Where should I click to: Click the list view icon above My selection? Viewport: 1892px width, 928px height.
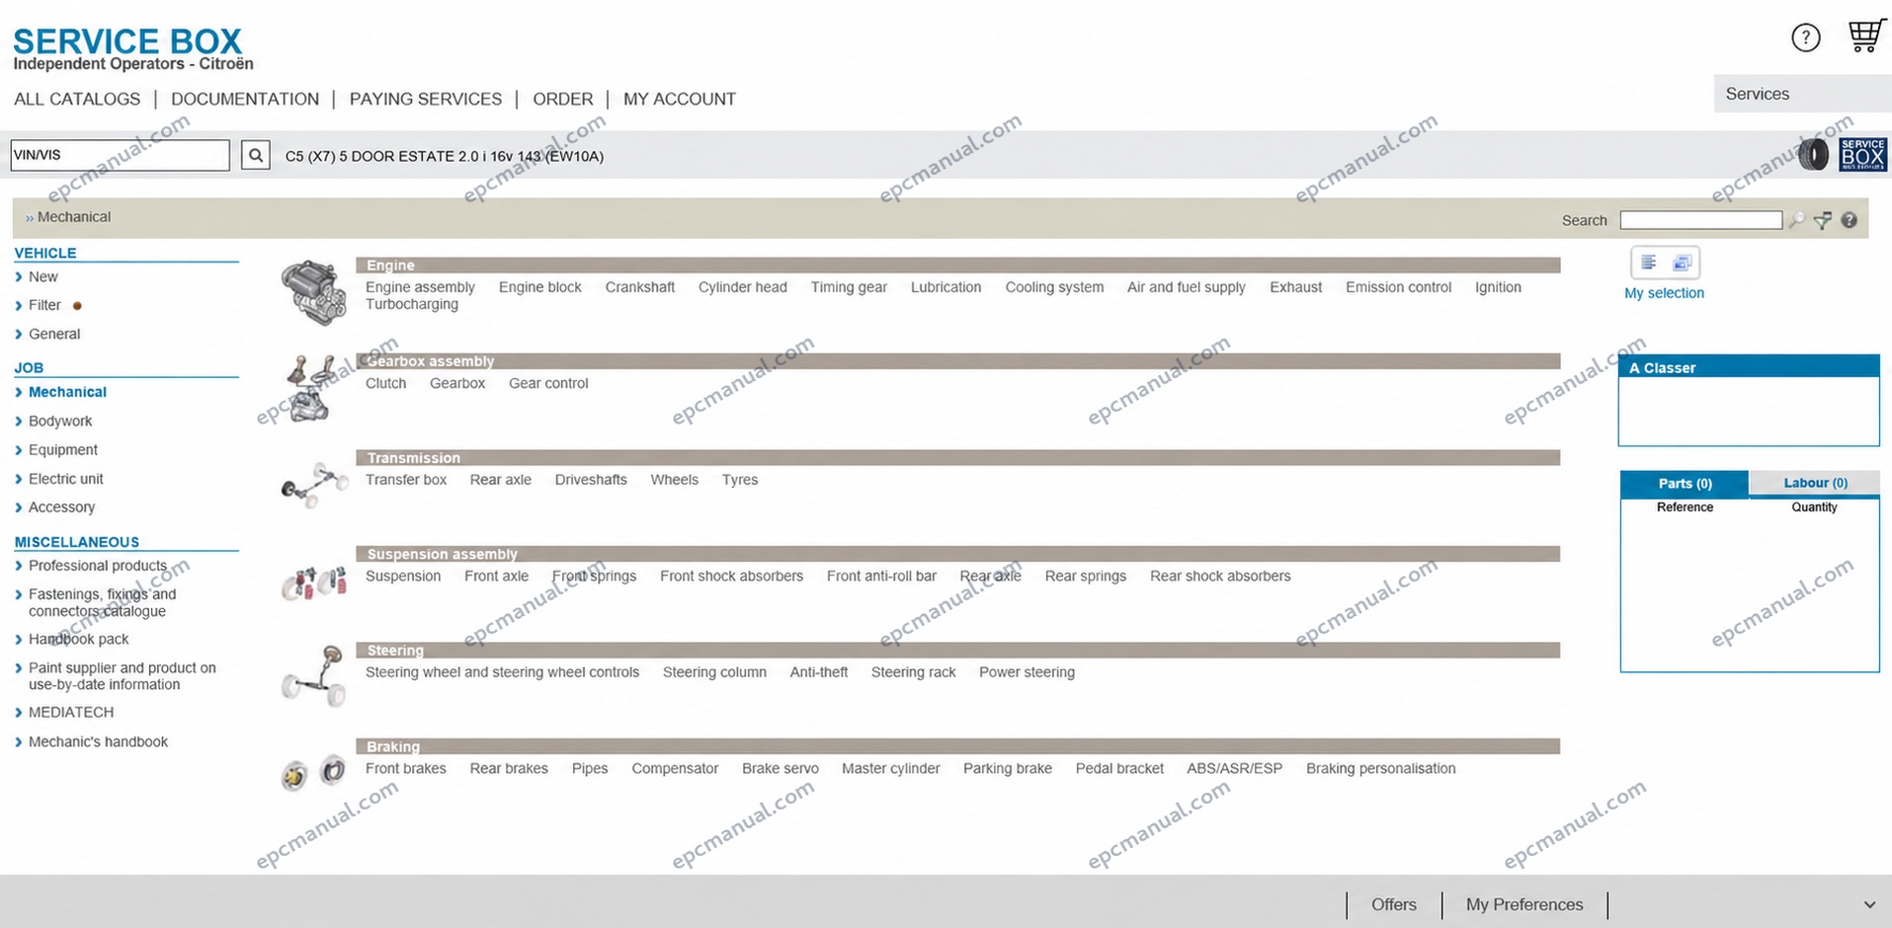pyautogui.click(x=1648, y=263)
